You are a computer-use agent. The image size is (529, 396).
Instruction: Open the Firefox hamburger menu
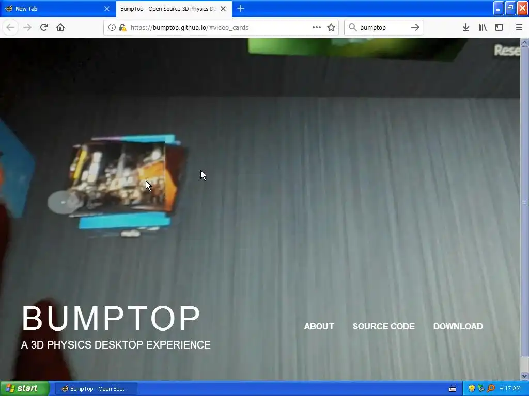pyautogui.click(x=519, y=27)
